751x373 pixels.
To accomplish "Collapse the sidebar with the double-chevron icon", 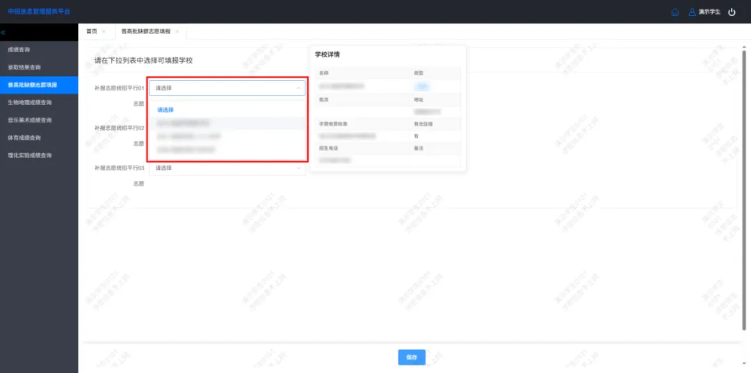I will pos(3,33).
